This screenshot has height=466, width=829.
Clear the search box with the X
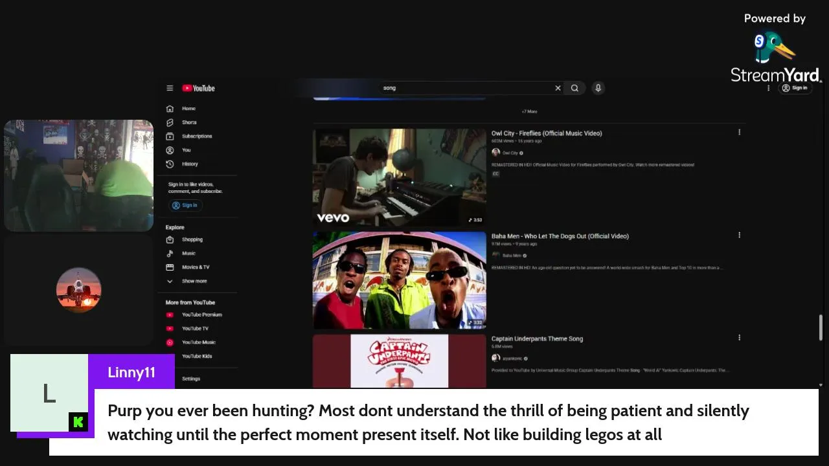tap(558, 88)
